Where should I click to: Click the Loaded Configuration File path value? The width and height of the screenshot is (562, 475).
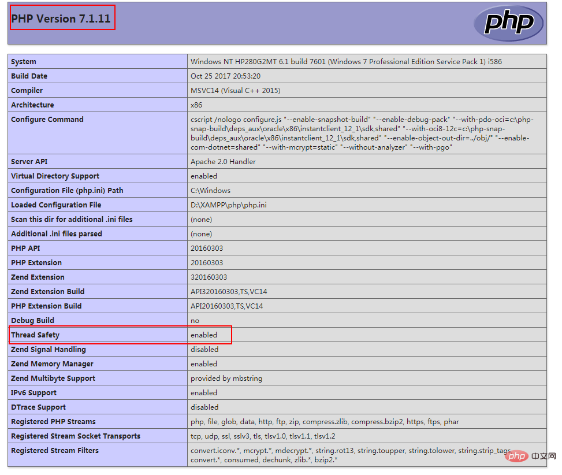(x=229, y=205)
